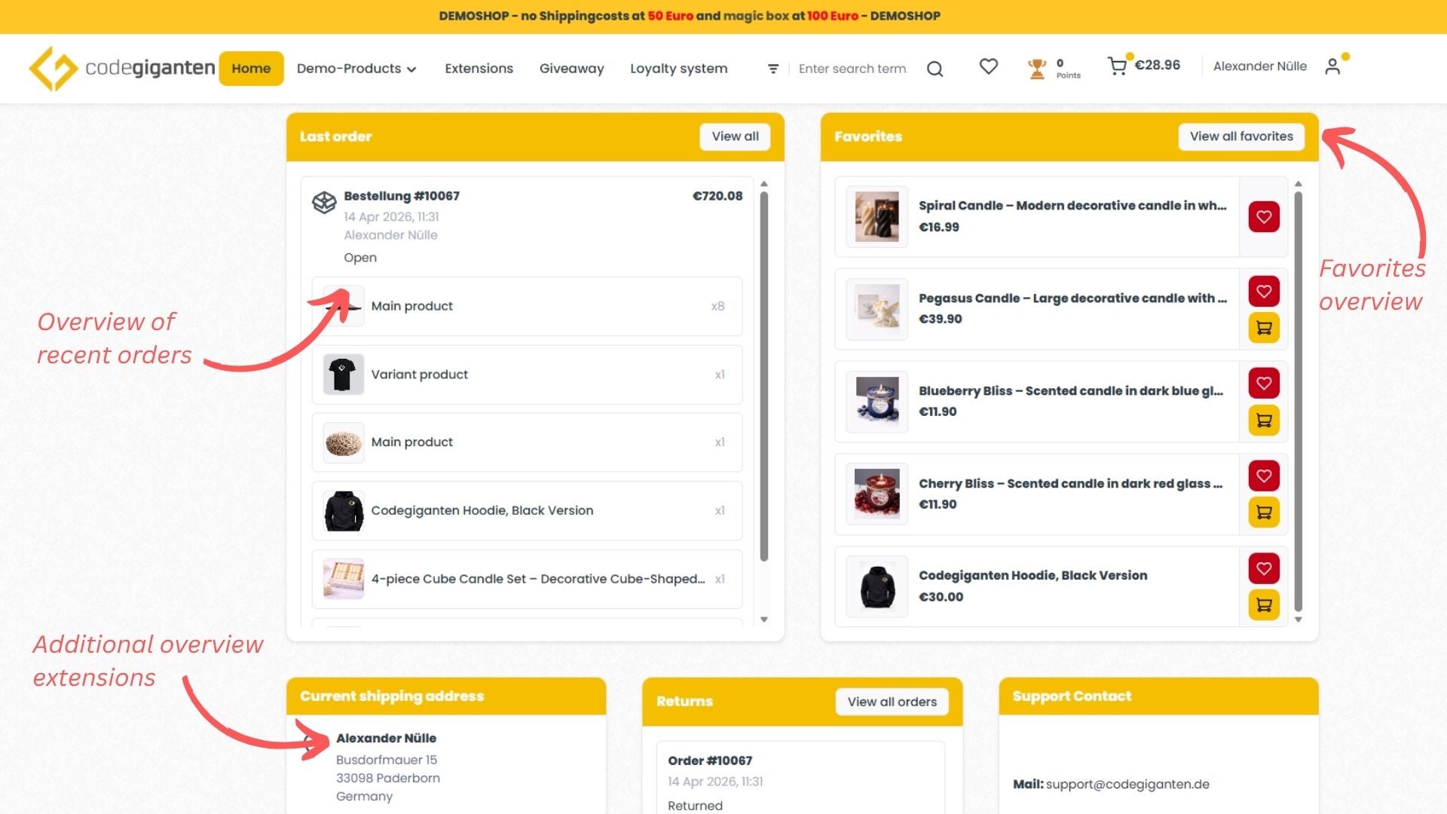Screen dimensions: 1447x814
Task: Click the search term input field
Action: coord(852,68)
